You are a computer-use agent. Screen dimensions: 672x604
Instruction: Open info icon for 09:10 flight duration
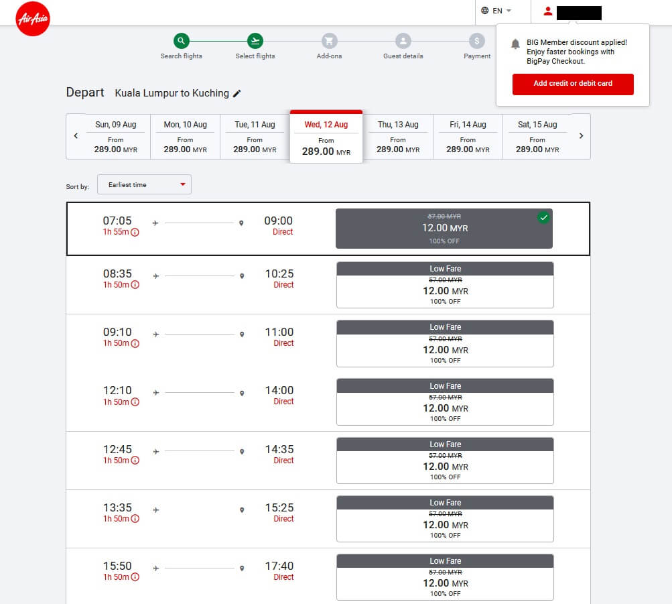tap(135, 343)
